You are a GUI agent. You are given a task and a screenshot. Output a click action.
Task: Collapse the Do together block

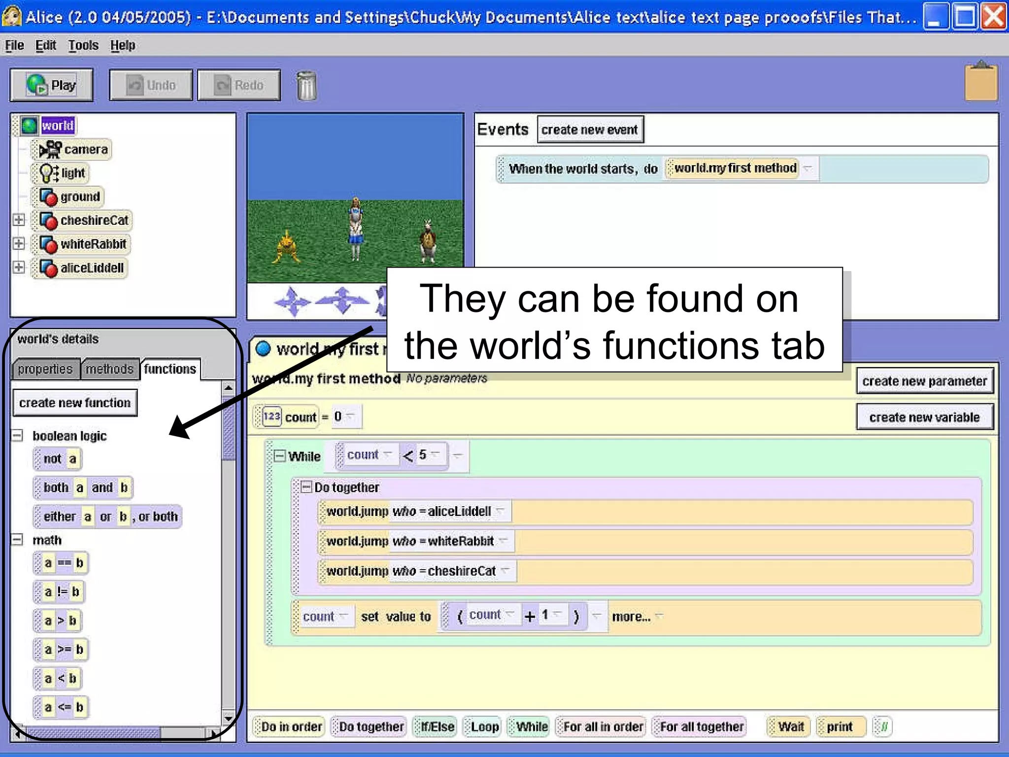click(306, 487)
